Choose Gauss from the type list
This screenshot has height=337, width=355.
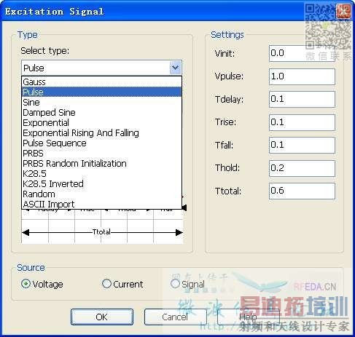101,82
